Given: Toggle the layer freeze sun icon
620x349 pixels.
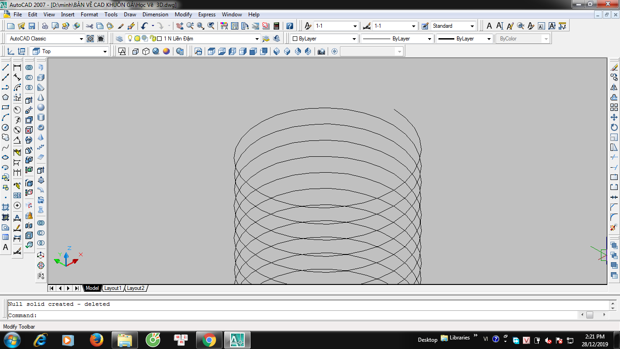Looking at the screenshot, I should pos(137,39).
